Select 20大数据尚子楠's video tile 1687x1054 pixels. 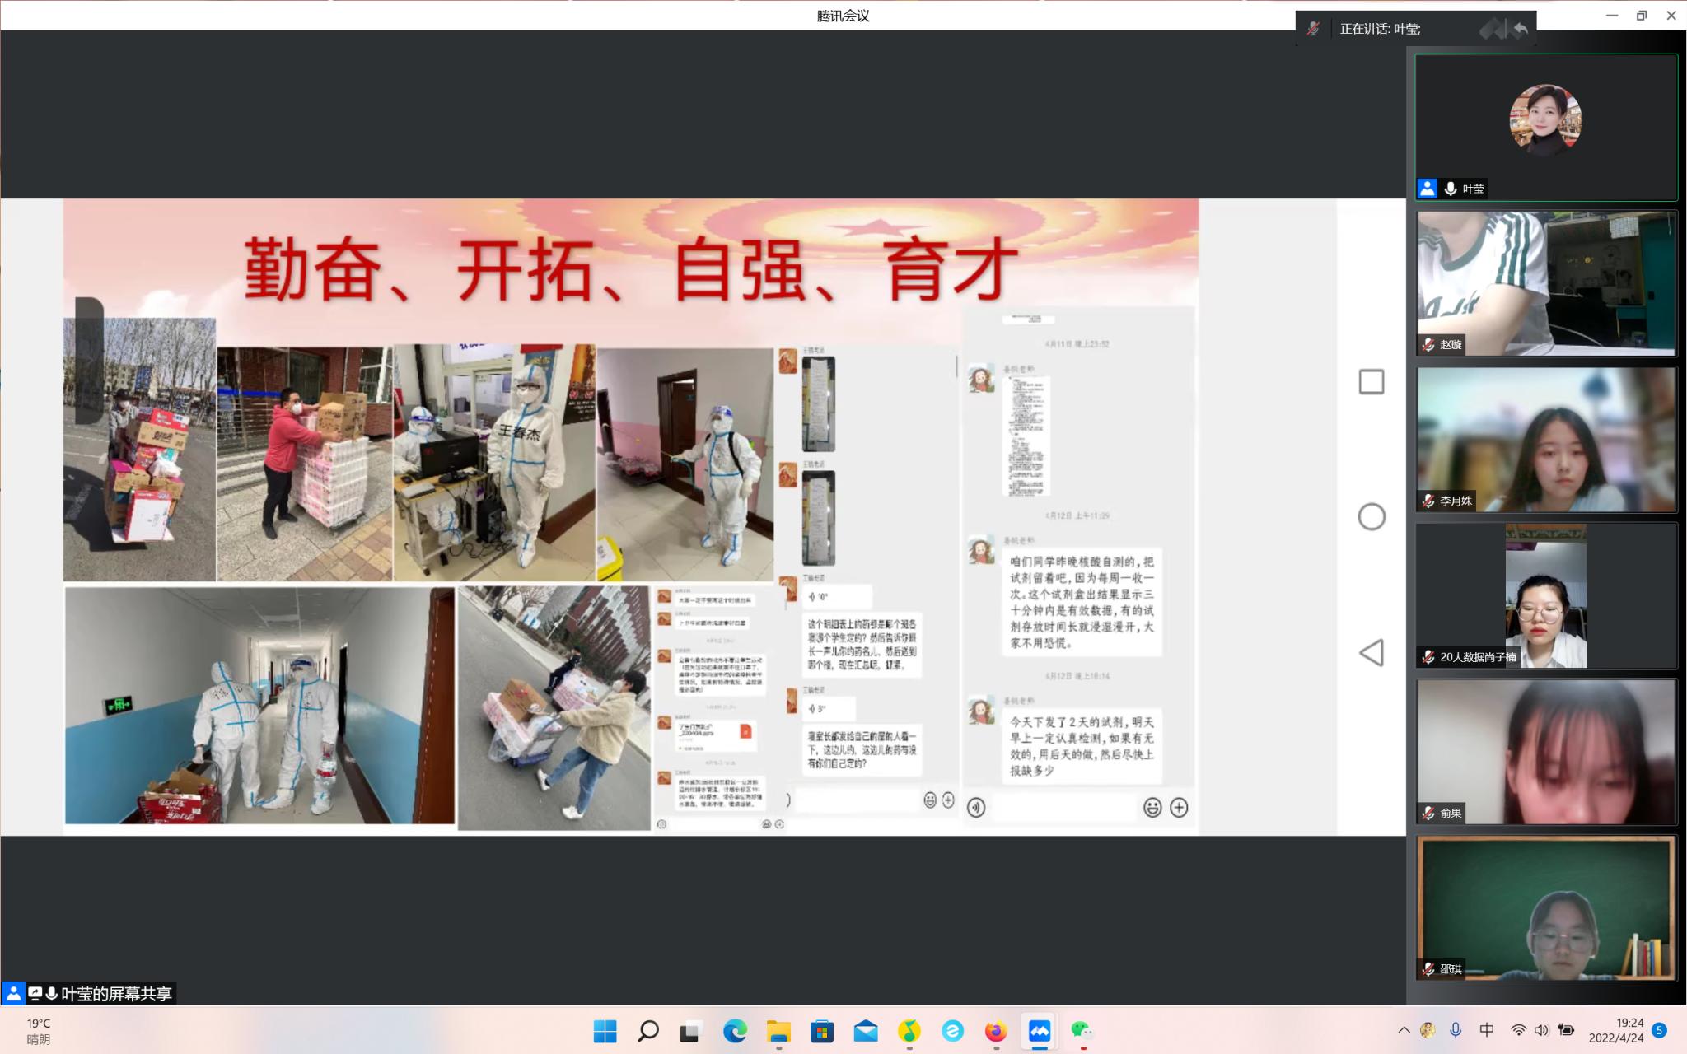click(x=1546, y=595)
